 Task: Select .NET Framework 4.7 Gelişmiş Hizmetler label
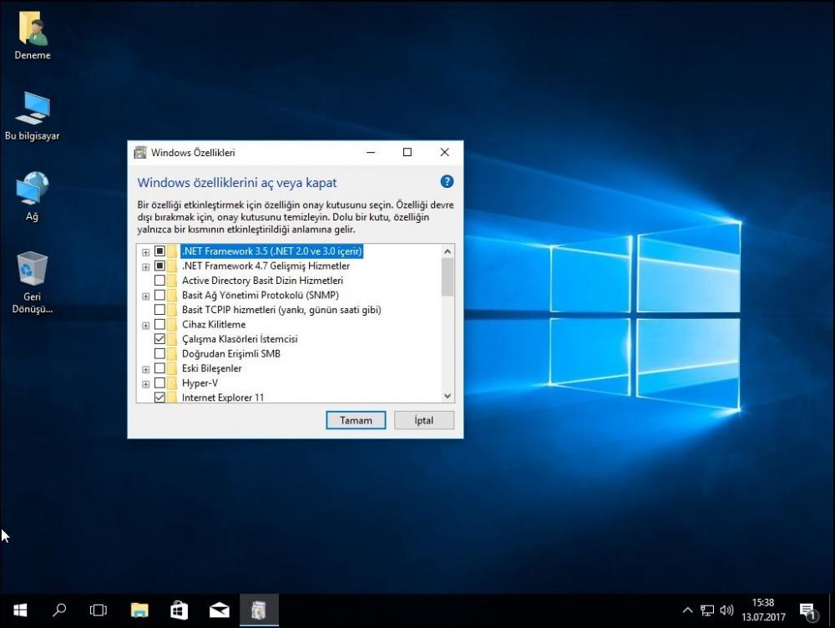(x=266, y=266)
